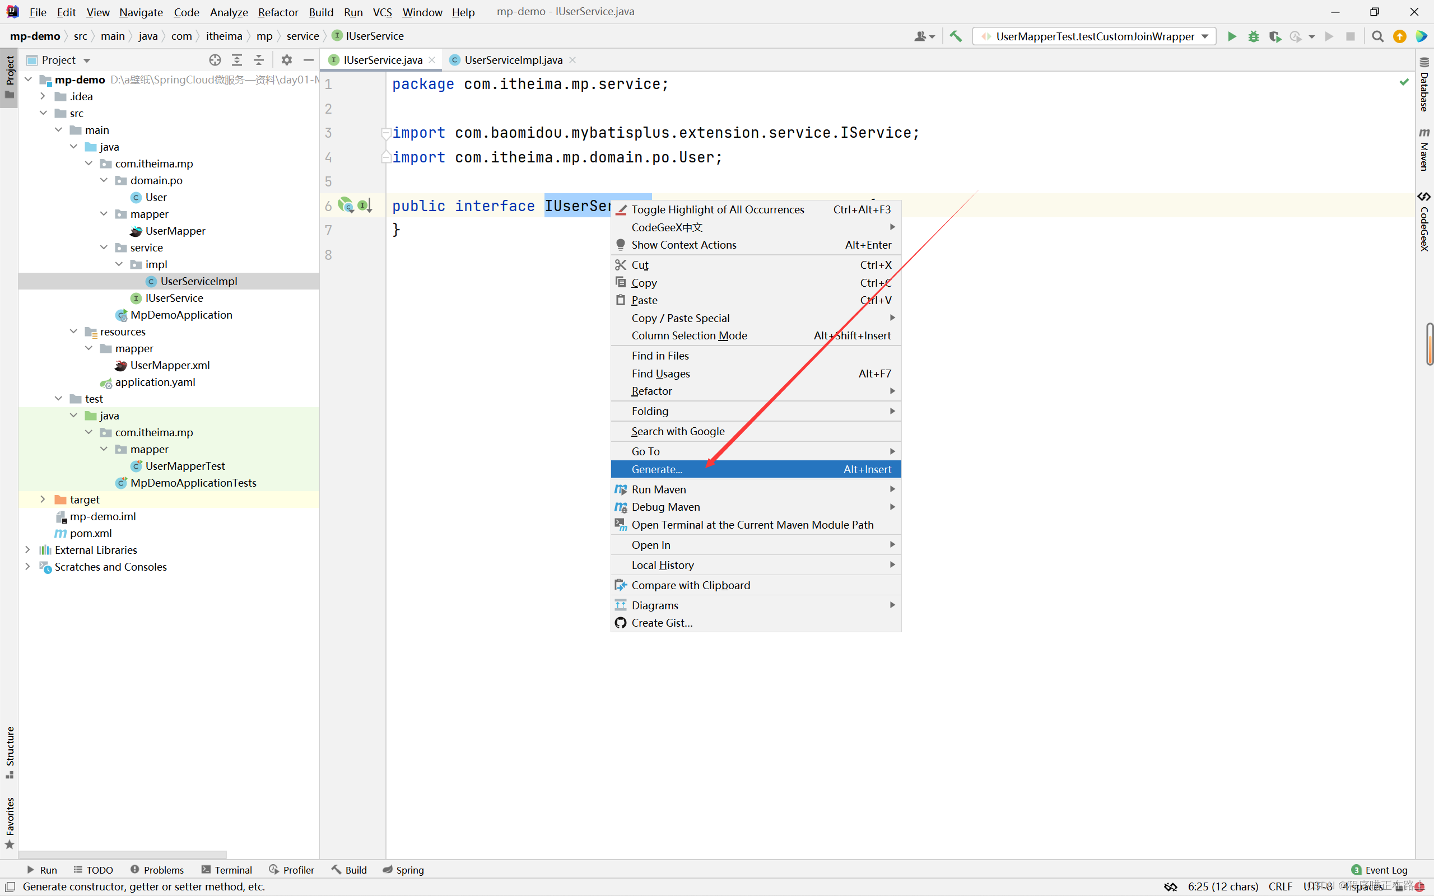Screen dimensions: 1434x896
Task: Toggle the Structure tool window
Action: pos(10,752)
